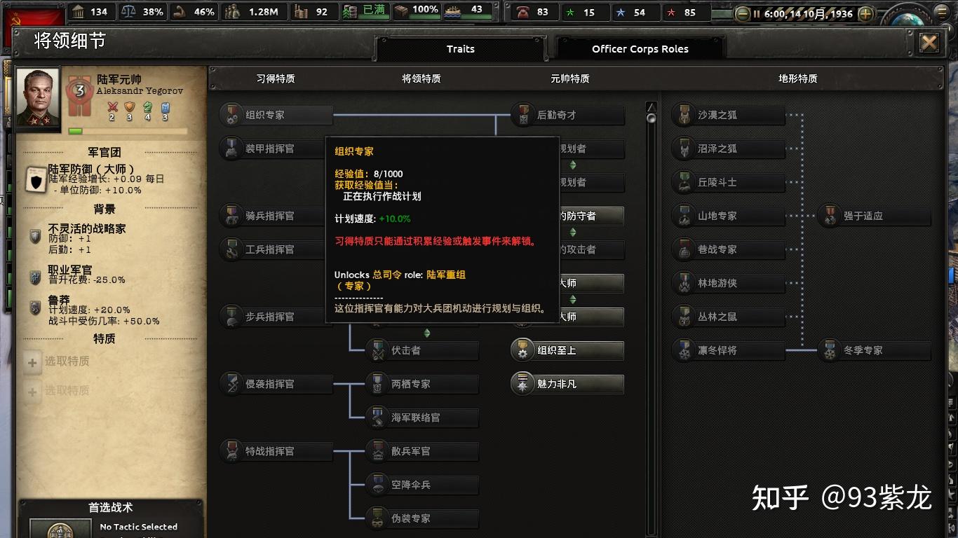
Task: Select the 丛林之鼠 terrain trait
Action: 728,317
